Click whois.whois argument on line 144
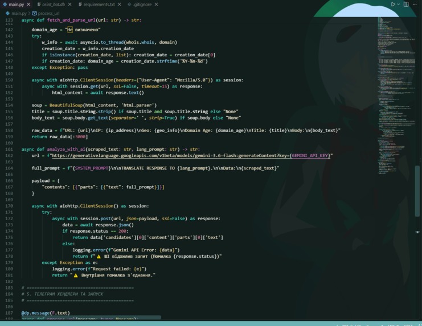The height and width of the screenshot is (326, 422). click(140, 42)
